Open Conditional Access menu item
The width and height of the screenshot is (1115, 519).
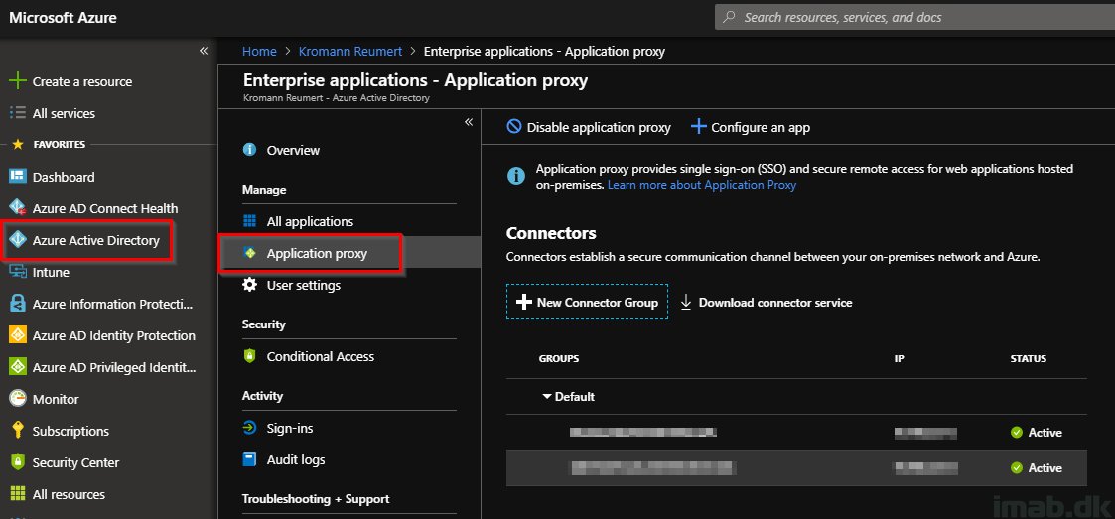pyautogui.click(x=321, y=356)
